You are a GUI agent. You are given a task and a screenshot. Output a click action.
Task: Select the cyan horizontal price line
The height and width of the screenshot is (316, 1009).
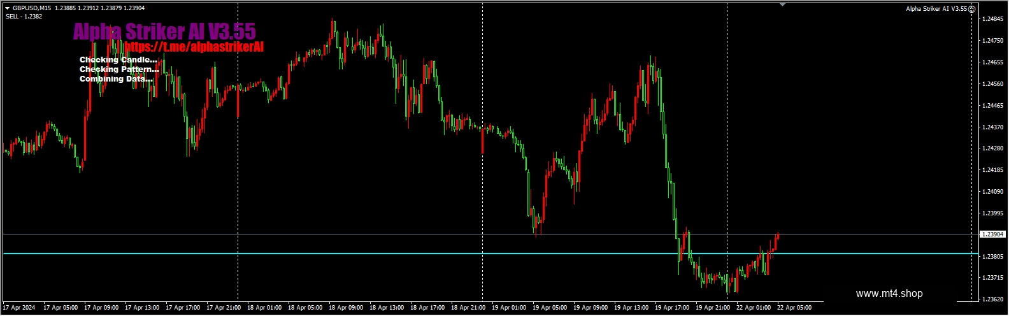(490, 254)
